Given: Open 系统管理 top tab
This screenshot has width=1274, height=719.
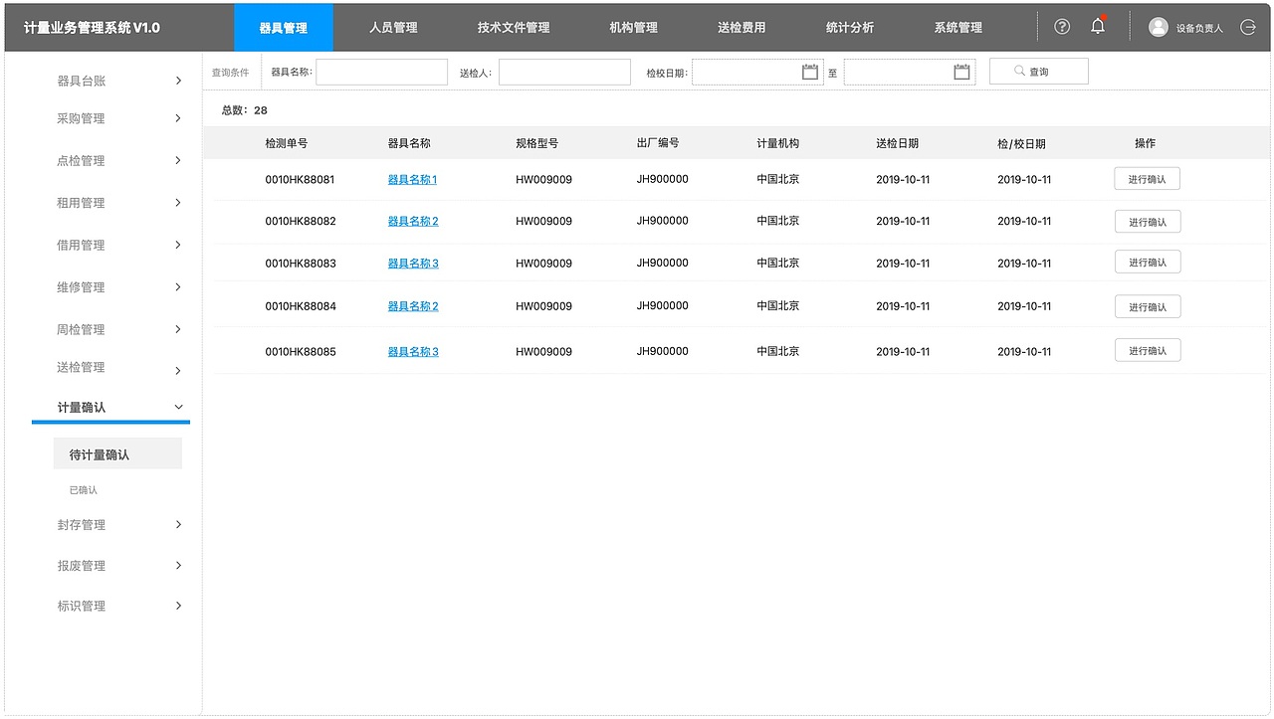Looking at the screenshot, I should pos(958,28).
